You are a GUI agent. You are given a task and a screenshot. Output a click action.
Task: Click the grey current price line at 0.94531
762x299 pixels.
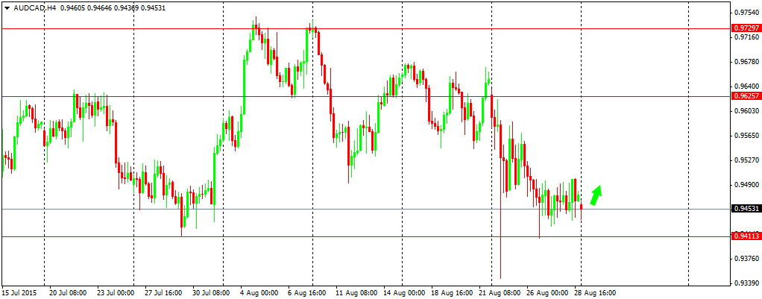click(x=365, y=209)
